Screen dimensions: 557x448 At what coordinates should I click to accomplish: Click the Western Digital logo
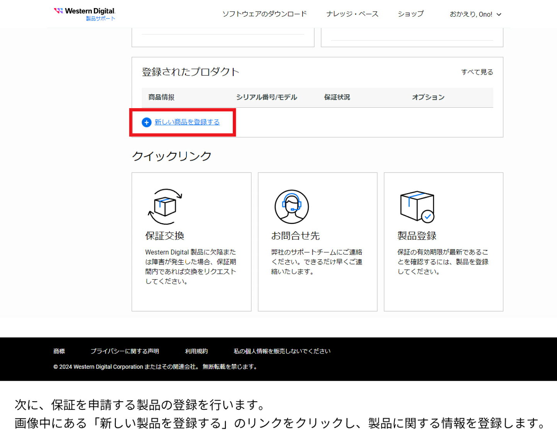(85, 11)
